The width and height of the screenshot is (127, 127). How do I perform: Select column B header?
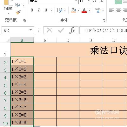tap(45, 40)
